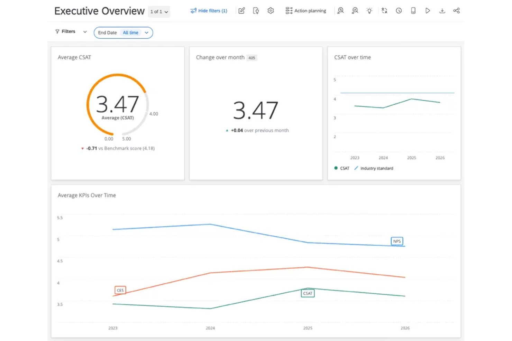The width and height of the screenshot is (512, 341).
Task: Open dashboard settings gear
Action: pyautogui.click(x=271, y=11)
